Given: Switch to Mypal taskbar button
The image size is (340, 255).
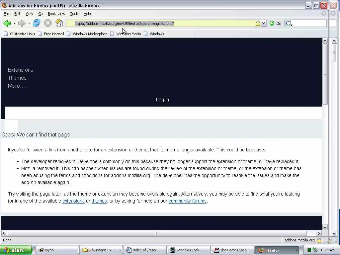Looking at the screenshot, I should click(56, 250).
